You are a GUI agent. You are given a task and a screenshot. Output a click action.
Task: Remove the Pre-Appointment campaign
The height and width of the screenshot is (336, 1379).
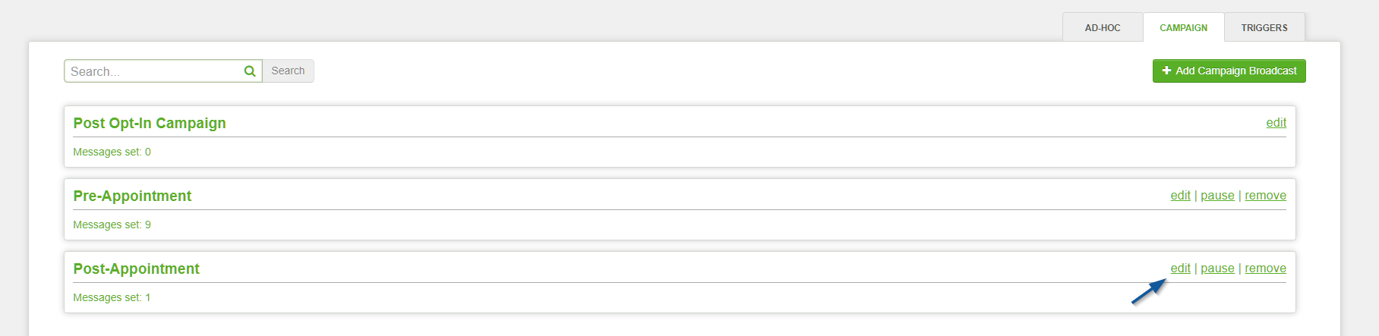(1265, 196)
